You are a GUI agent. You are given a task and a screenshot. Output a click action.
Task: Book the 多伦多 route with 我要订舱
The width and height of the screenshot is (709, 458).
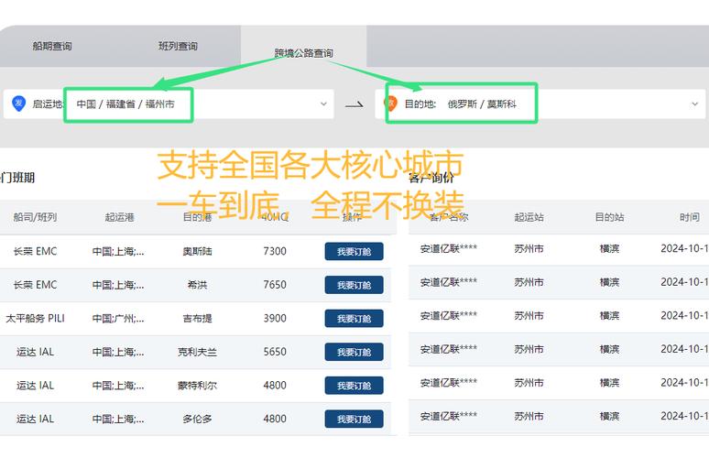[x=354, y=419]
